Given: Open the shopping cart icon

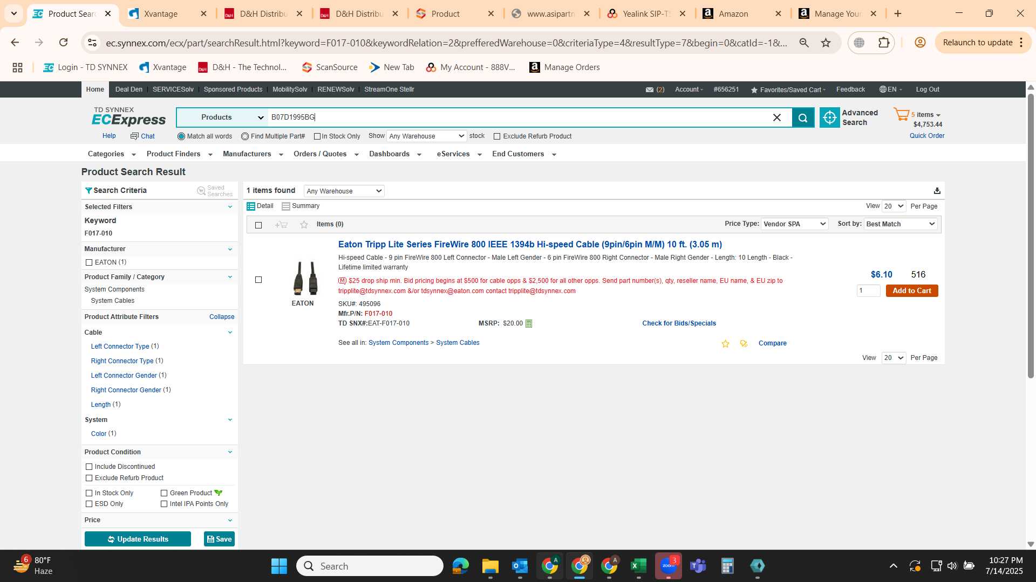Looking at the screenshot, I should coord(901,114).
